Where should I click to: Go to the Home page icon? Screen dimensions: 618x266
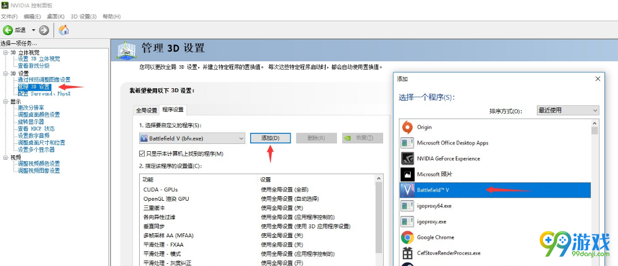pyautogui.click(x=64, y=30)
